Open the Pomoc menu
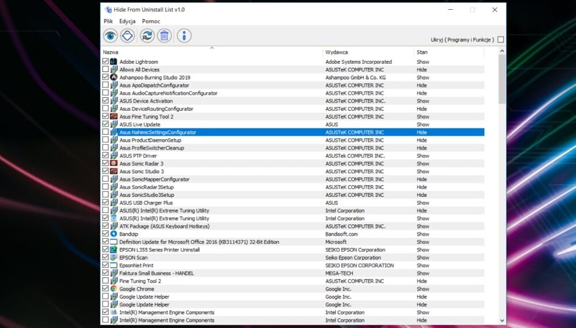576x328 pixels. [151, 21]
